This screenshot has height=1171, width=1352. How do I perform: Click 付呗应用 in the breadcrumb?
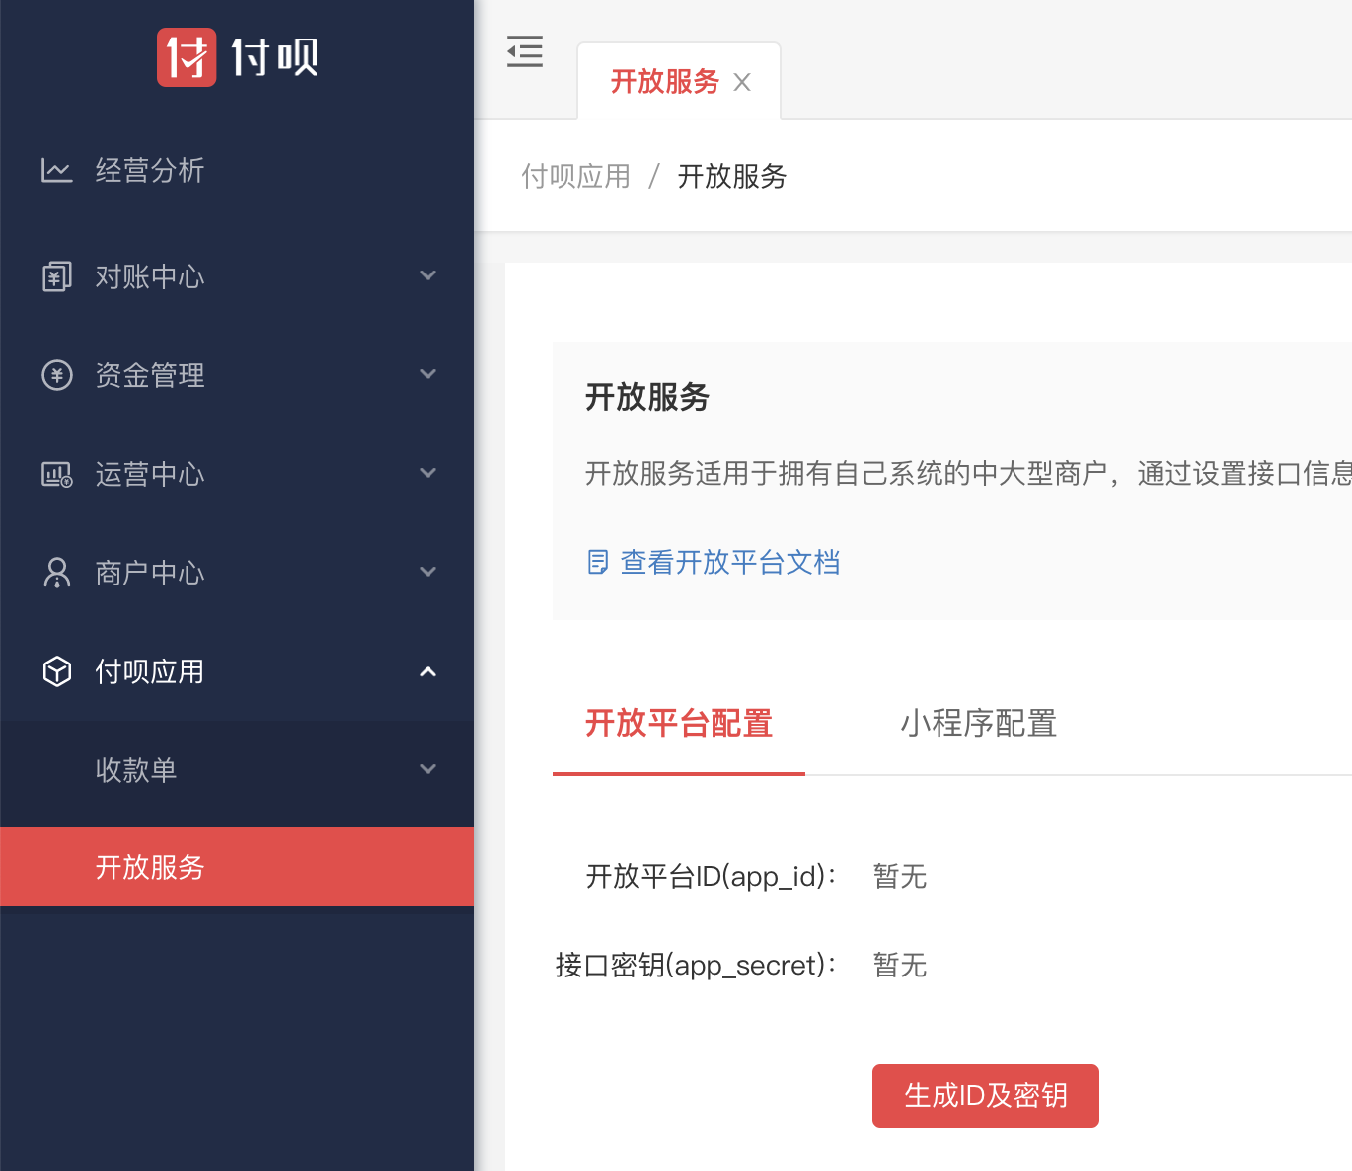[576, 177]
